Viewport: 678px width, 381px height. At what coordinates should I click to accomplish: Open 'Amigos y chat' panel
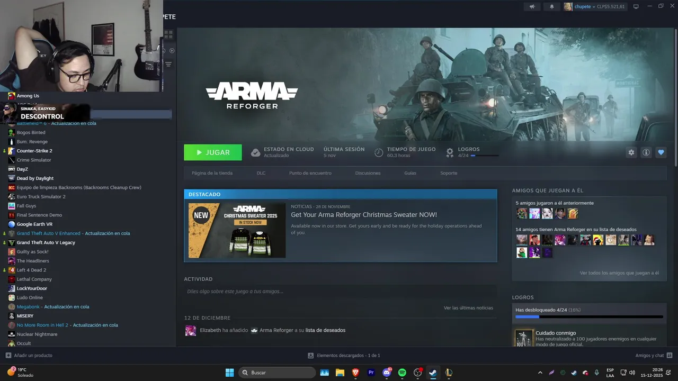(x=654, y=356)
